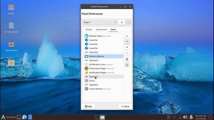Viewport: 214px width, 120px height.
Task: Click the Clock item's icon
Action: point(86,81)
